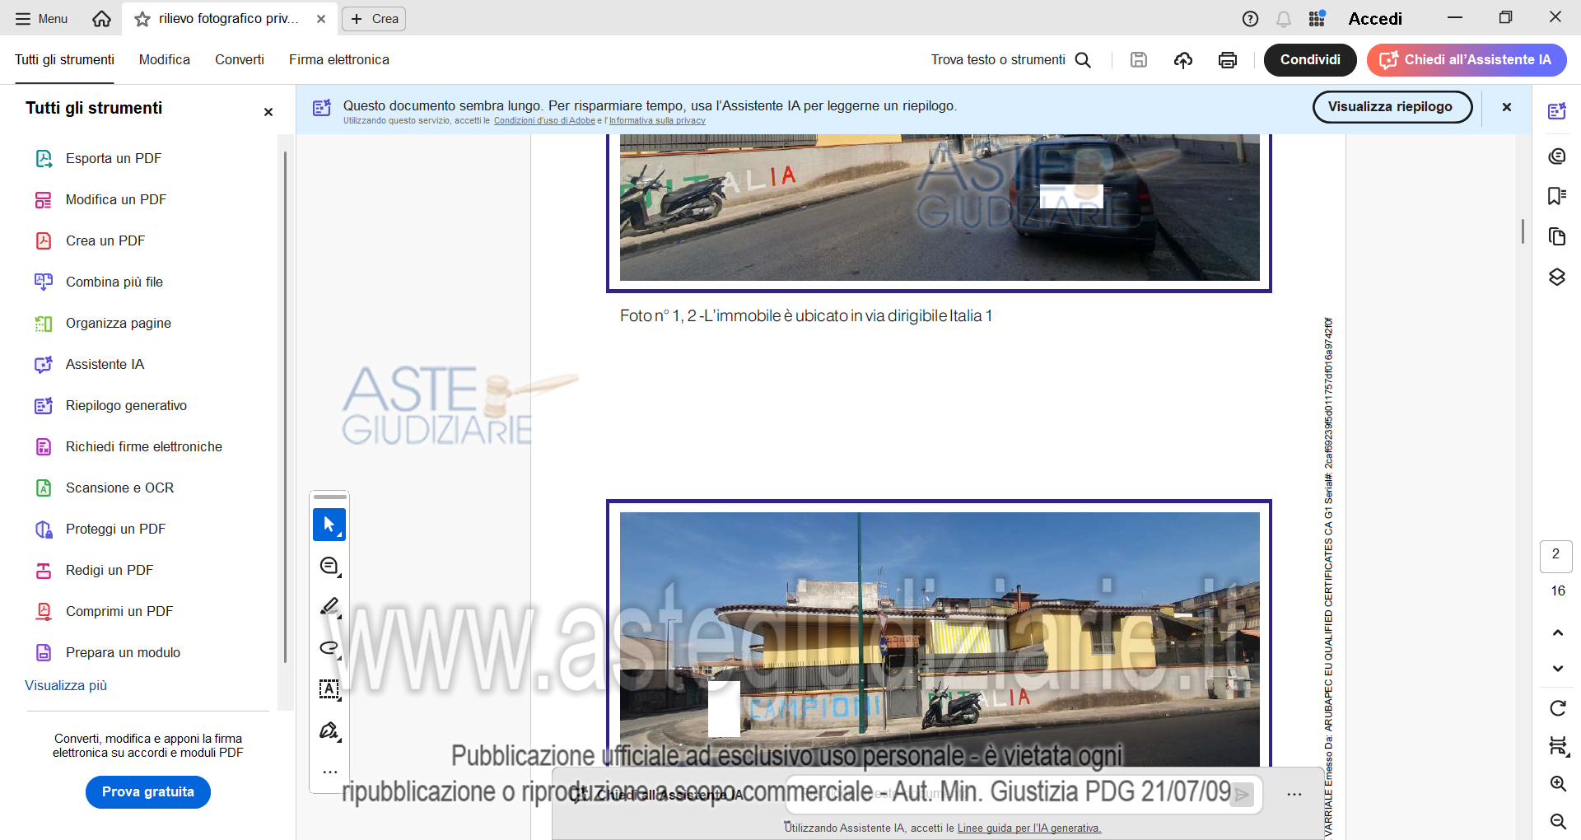Toggle the favorite star on the document tab
Screen dimensions: 1581x840
140,18
